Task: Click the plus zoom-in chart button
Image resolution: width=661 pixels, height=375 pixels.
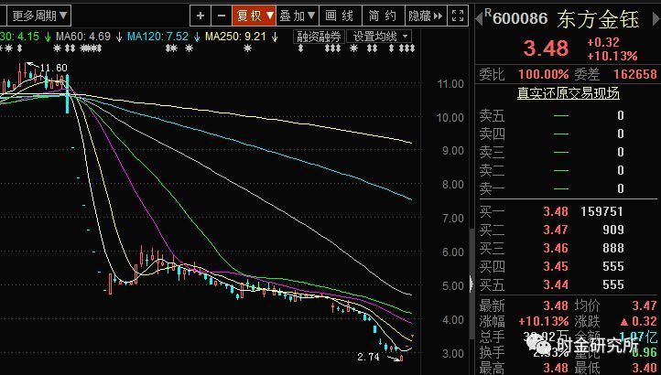Action: (x=201, y=16)
